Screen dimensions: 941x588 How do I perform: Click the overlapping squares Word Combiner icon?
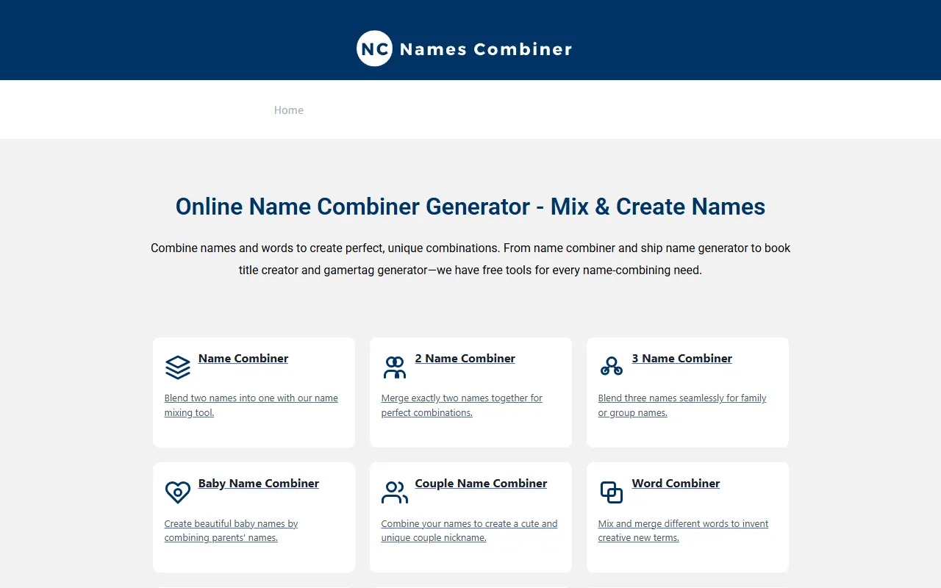(x=612, y=492)
